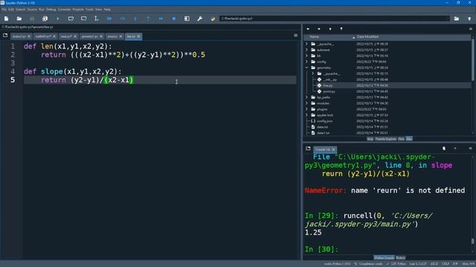The width and height of the screenshot is (476, 267).
Task: Stop debugging with the square icon
Action: click(174, 19)
